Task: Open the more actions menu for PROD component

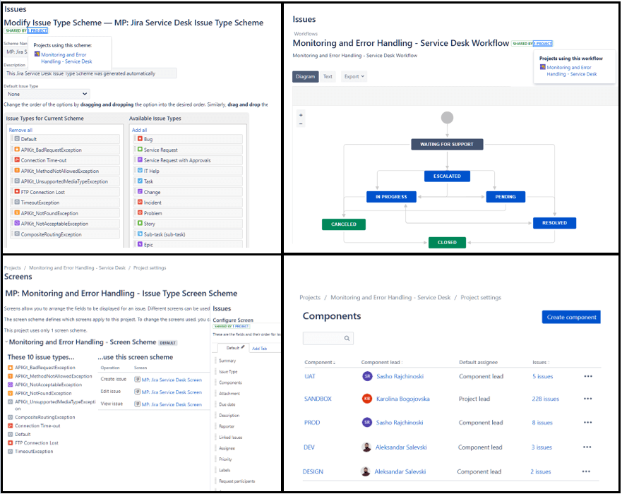Action: pyautogui.click(x=588, y=423)
